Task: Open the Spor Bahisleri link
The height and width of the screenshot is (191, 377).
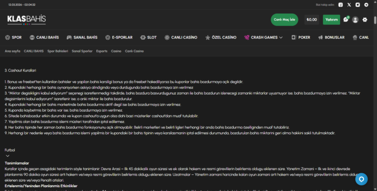Action: coord(58,51)
